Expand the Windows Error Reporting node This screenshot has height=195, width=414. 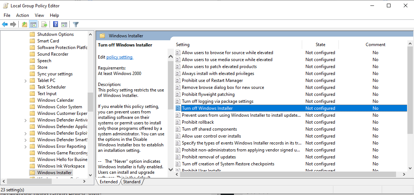pyautogui.click(x=26, y=146)
